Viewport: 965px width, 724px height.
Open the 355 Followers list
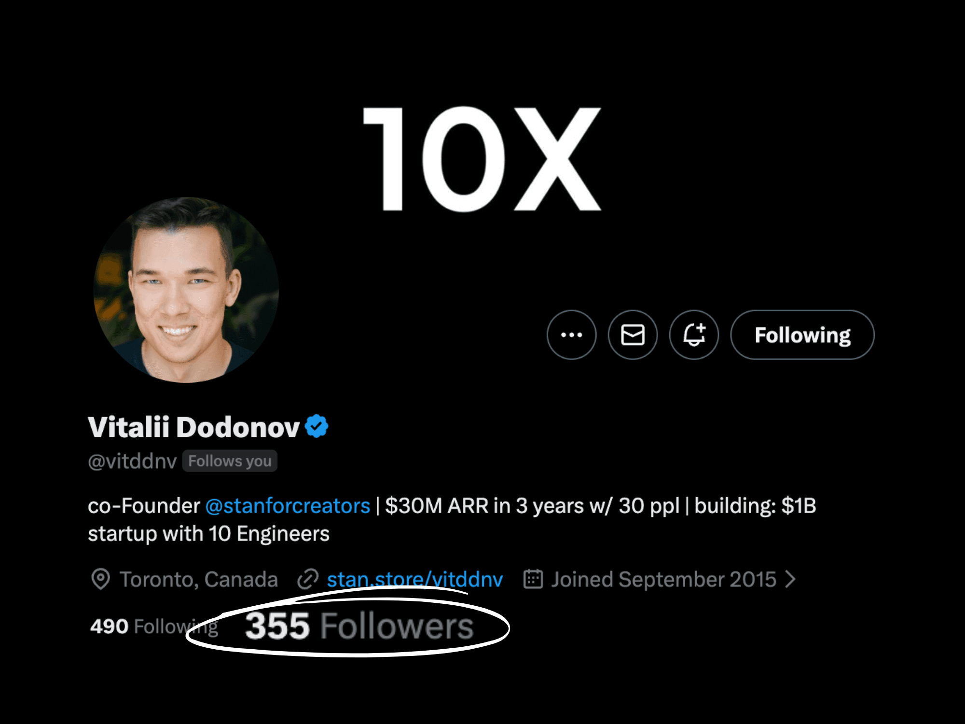(x=359, y=626)
